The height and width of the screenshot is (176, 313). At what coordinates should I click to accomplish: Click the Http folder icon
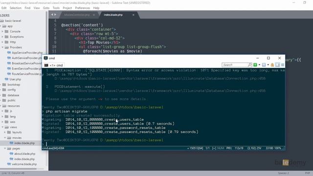pos(6,42)
